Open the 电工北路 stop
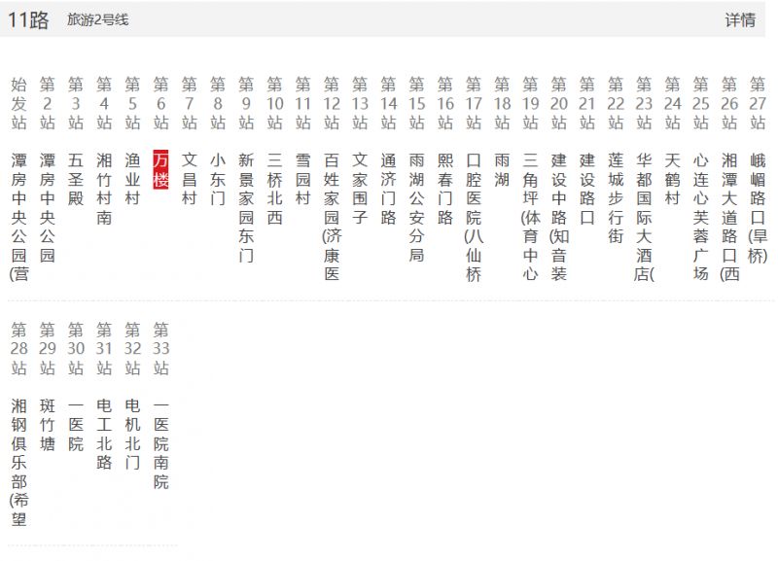The height and width of the screenshot is (561, 778). [x=104, y=434]
